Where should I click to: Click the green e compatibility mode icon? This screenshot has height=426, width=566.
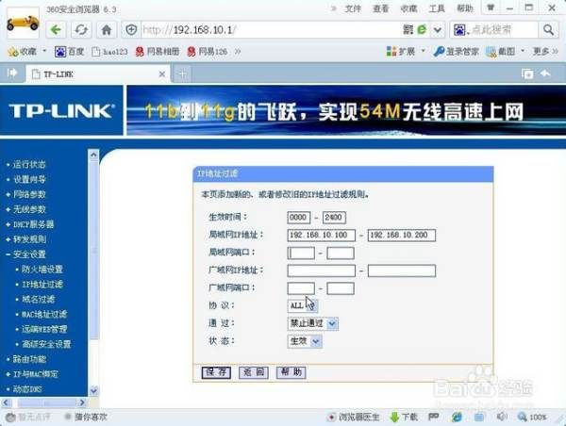[x=422, y=29]
